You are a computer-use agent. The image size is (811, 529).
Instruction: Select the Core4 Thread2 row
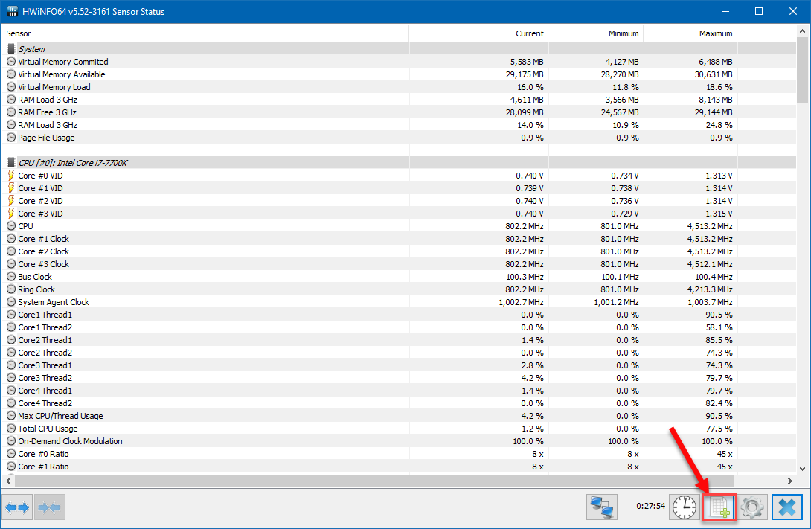(399, 403)
